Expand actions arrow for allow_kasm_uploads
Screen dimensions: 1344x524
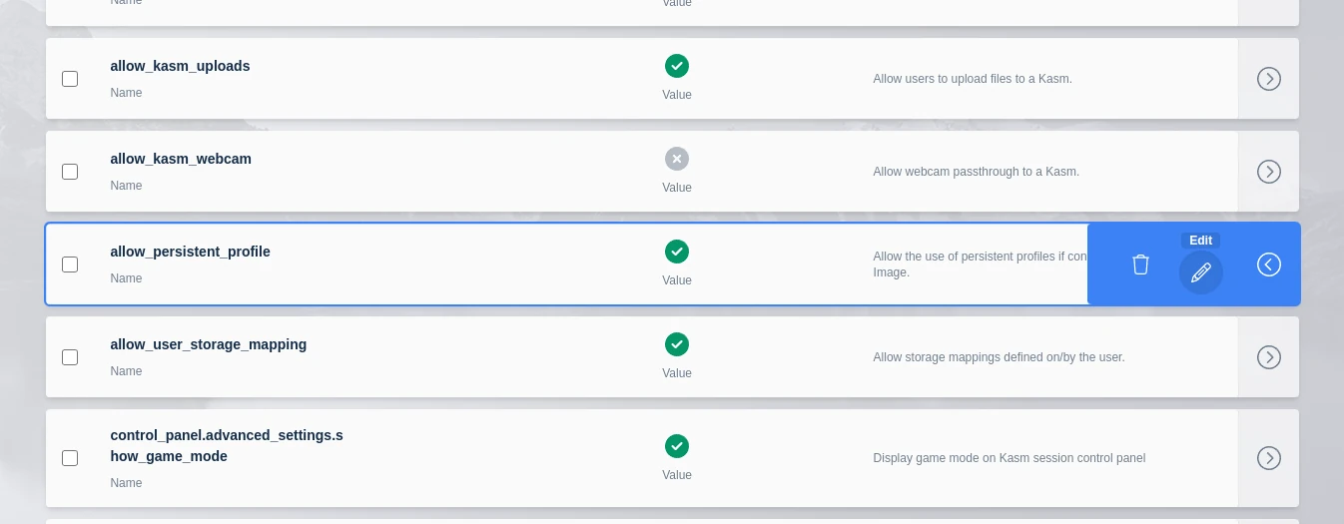[1268, 79]
